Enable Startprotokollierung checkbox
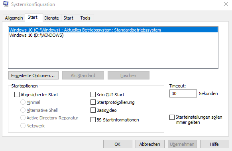Screen dimensions: 232x151 [93, 102]
